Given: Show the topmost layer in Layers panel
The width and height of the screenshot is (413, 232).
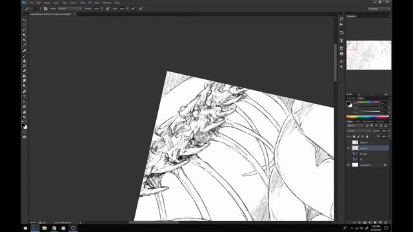Looking at the screenshot, I should click(x=348, y=142).
